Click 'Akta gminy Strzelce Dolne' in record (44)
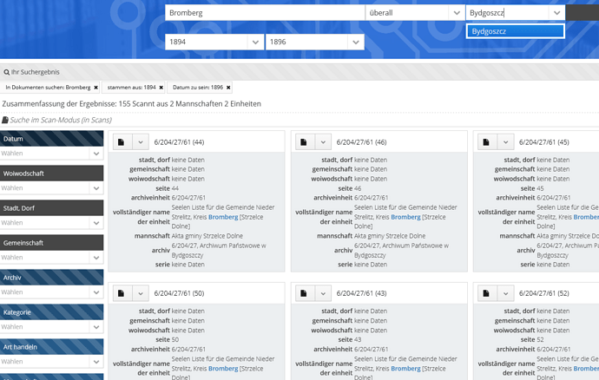Screen dimensions: 599x380 [x=207, y=236]
